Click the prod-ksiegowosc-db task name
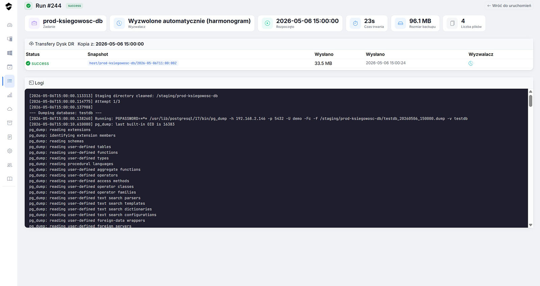540x286 pixels. (x=73, y=21)
